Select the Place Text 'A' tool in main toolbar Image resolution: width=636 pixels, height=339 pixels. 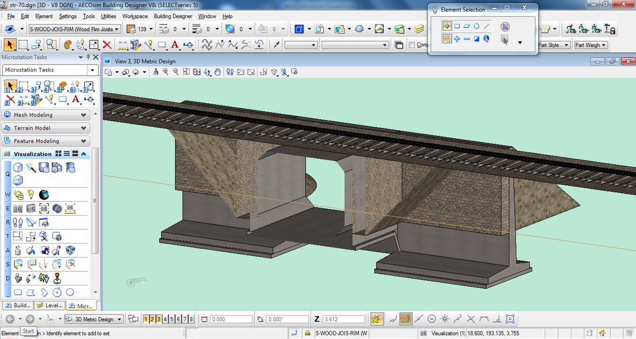coord(175,44)
